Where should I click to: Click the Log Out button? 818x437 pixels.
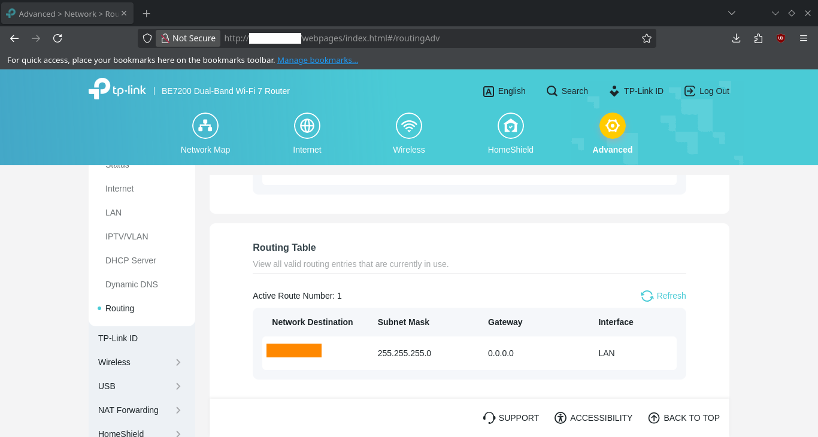[707, 91]
